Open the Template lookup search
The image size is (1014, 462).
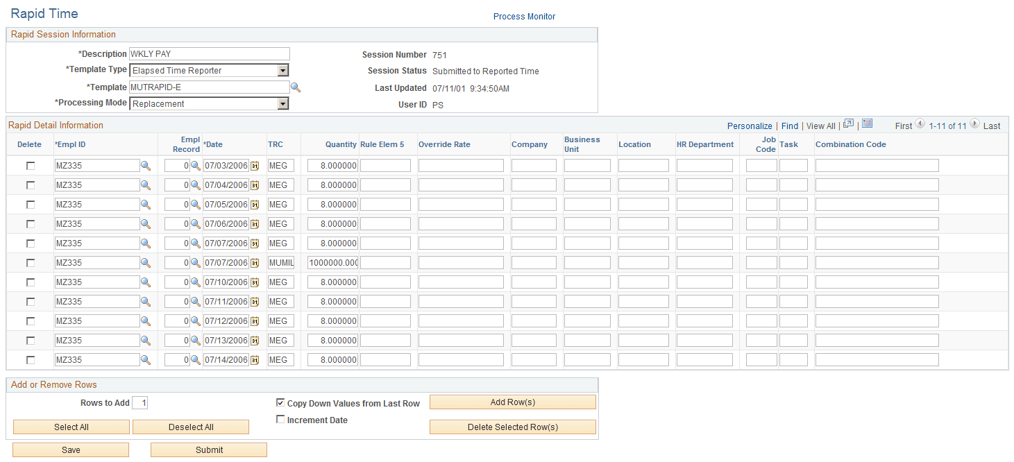296,87
